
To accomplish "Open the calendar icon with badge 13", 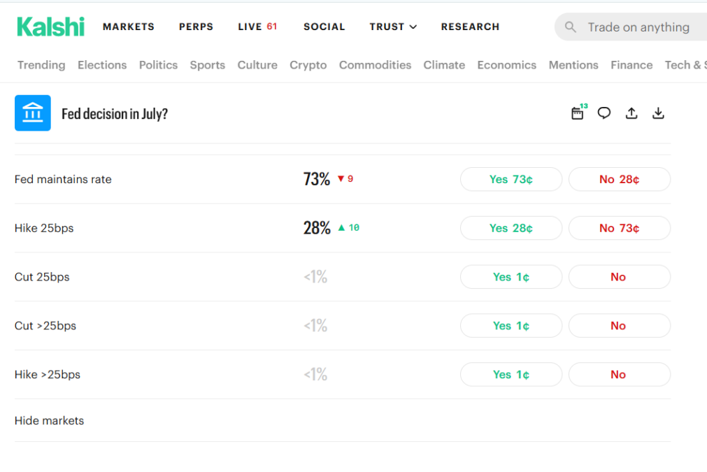I will tap(578, 113).
